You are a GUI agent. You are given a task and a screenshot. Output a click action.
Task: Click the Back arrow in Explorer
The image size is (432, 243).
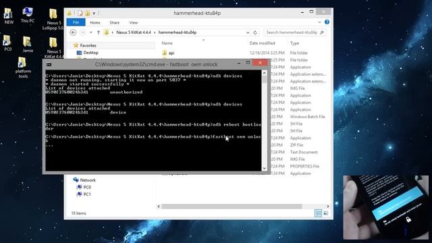(73, 32)
